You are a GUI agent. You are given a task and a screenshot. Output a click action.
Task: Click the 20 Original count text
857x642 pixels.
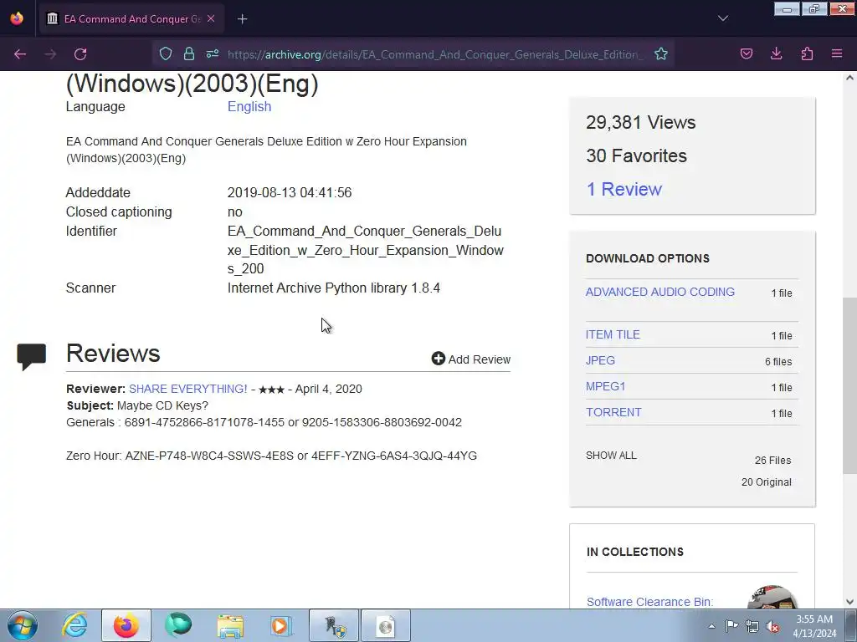767,482
